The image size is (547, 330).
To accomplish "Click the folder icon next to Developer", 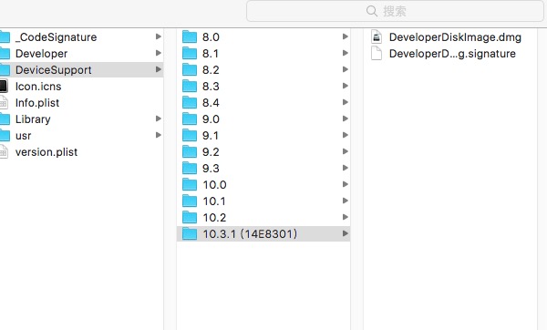I will (5, 54).
